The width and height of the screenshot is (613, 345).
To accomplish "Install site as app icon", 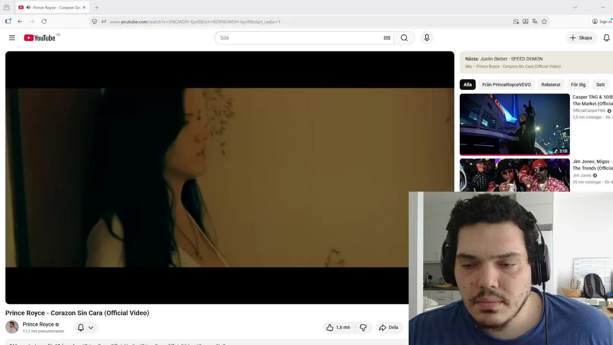I will pyautogui.click(x=525, y=22).
